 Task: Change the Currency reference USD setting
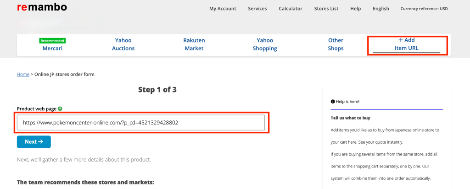424,9
